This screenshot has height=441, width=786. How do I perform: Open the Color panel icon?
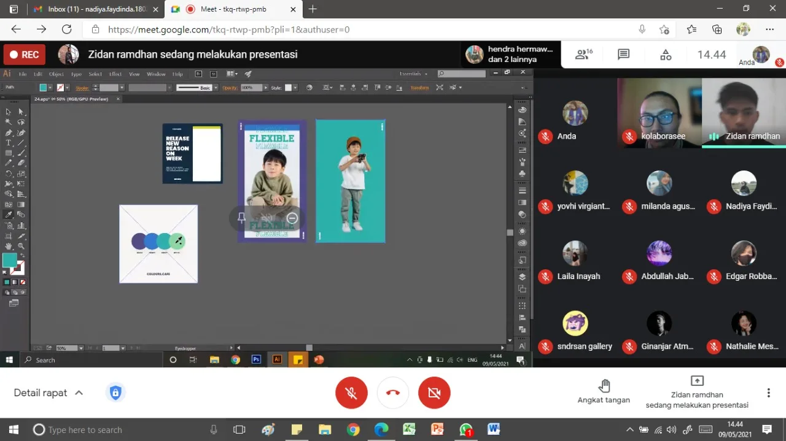point(523,110)
